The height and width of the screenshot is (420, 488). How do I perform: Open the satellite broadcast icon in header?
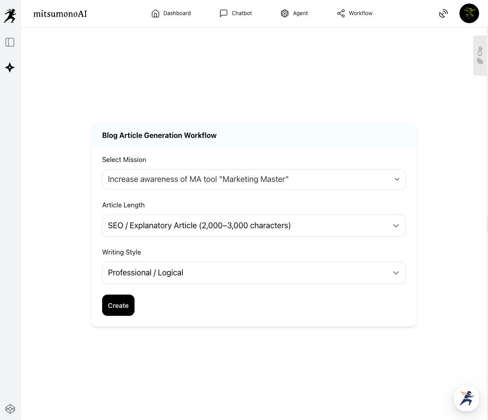(443, 14)
